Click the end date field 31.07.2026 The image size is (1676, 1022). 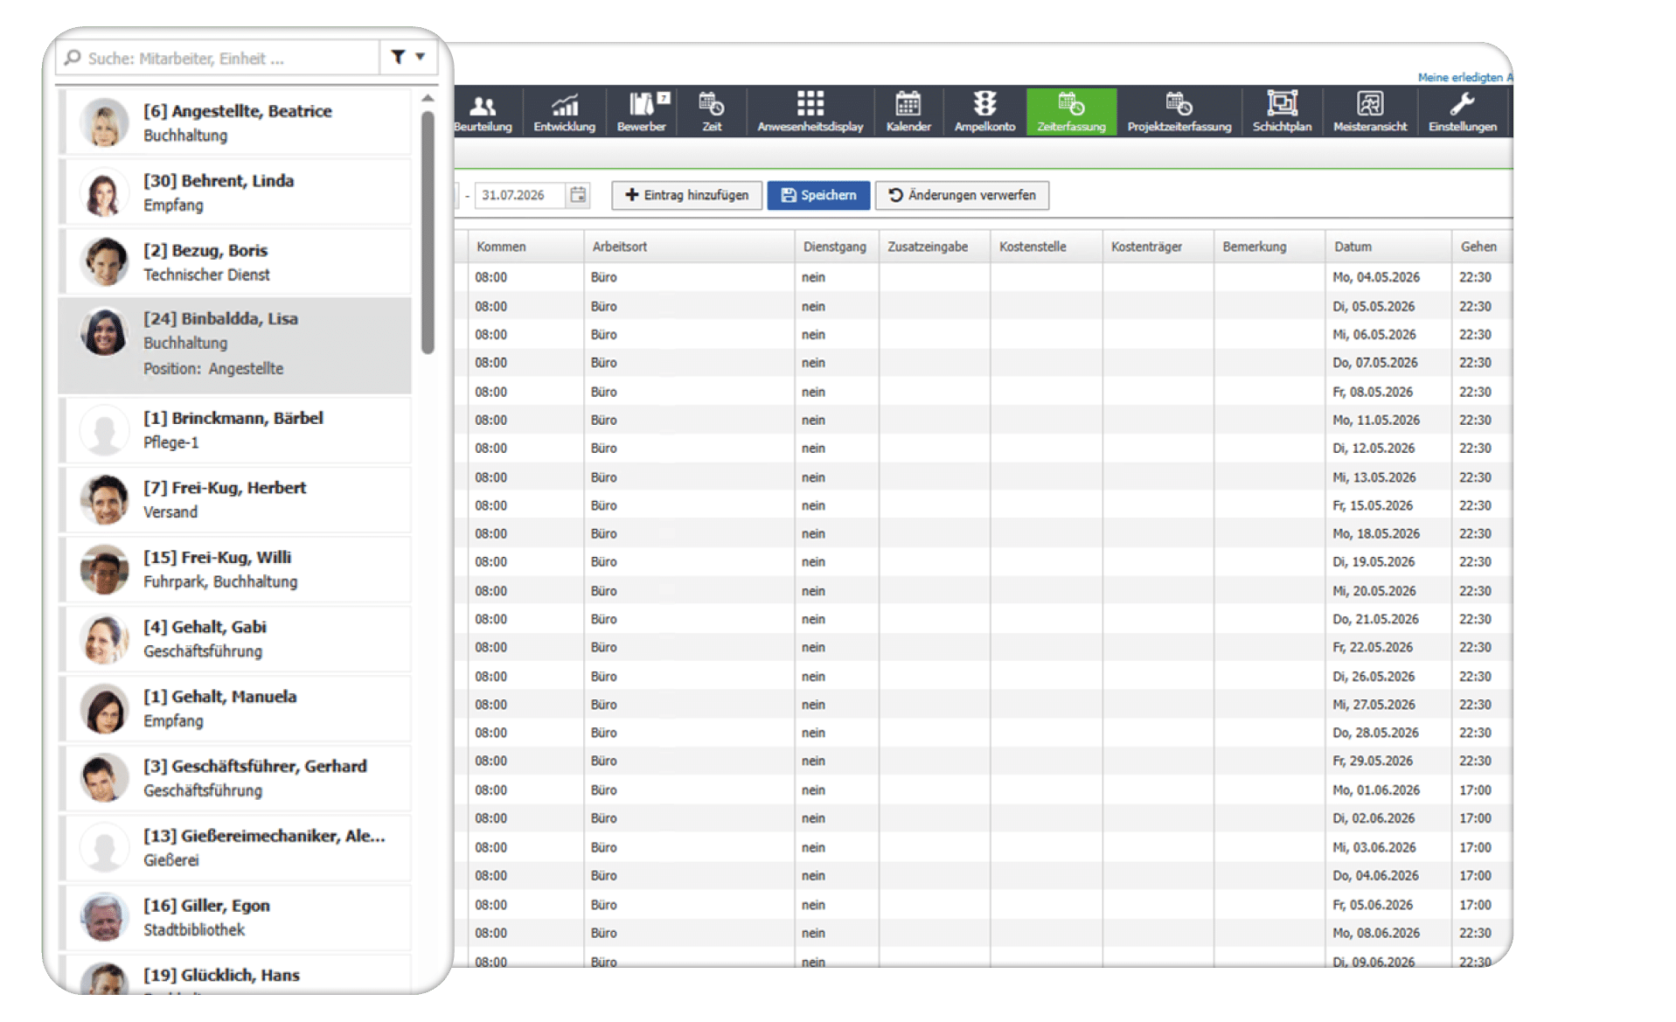point(520,195)
